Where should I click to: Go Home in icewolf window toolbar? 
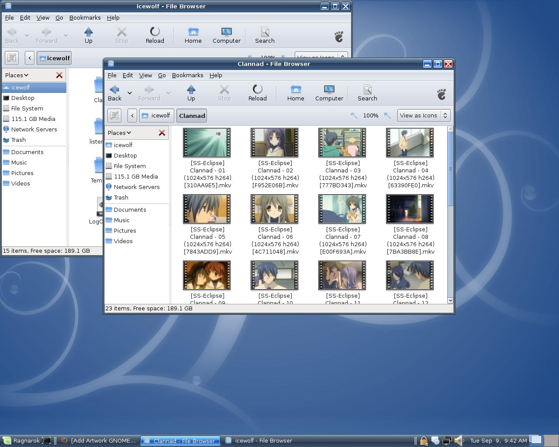tap(193, 35)
